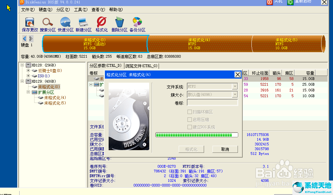
Task: Toggle the 扫描坏扇区 checkbox
Action: [x=190, y=112]
